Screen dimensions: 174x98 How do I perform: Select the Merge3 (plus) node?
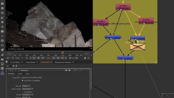[125, 58]
